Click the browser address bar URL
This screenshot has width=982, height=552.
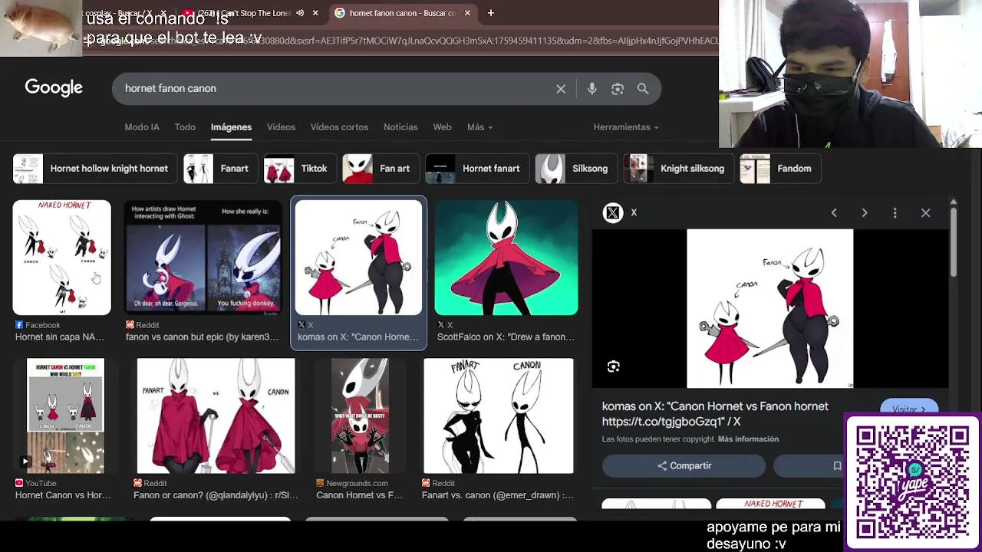[x=399, y=40]
